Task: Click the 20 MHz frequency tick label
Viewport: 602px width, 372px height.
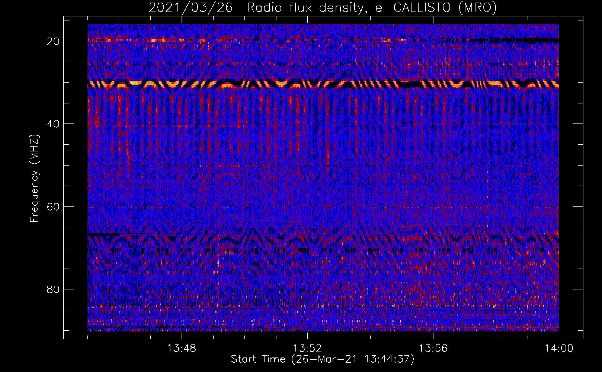Action: click(x=53, y=41)
